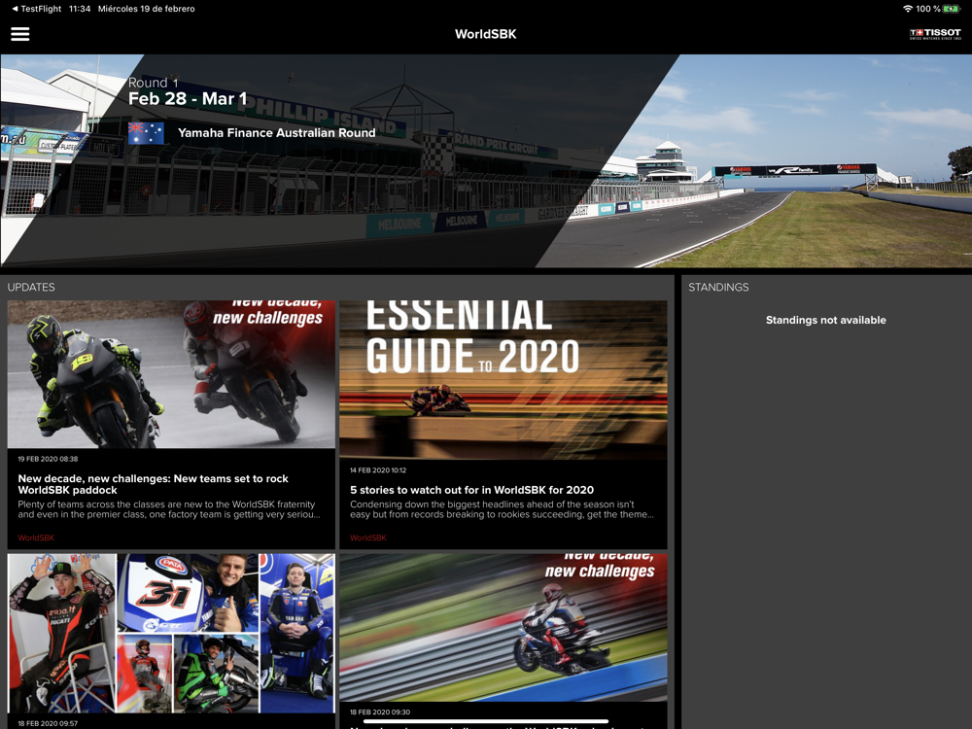Tap the date Miércoles 19 de febrero
972x729 pixels.
pyautogui.click(x=147, y=9)
